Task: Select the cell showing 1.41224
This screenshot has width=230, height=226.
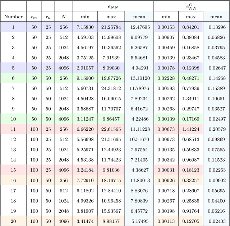Action: point(191,129)
